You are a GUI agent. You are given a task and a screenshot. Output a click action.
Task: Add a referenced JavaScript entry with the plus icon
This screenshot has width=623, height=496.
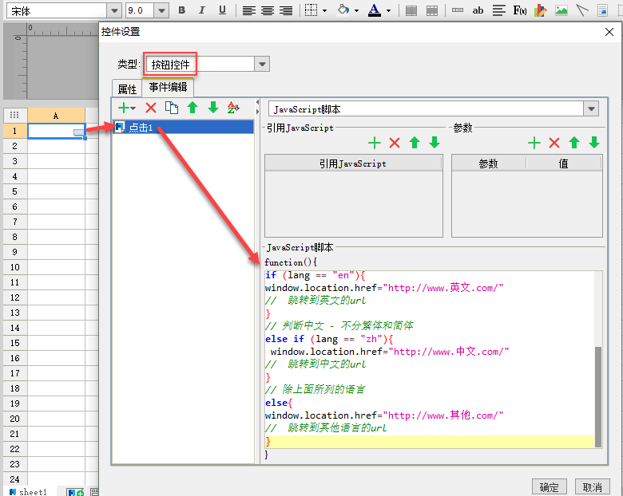(x=374, y=143)
